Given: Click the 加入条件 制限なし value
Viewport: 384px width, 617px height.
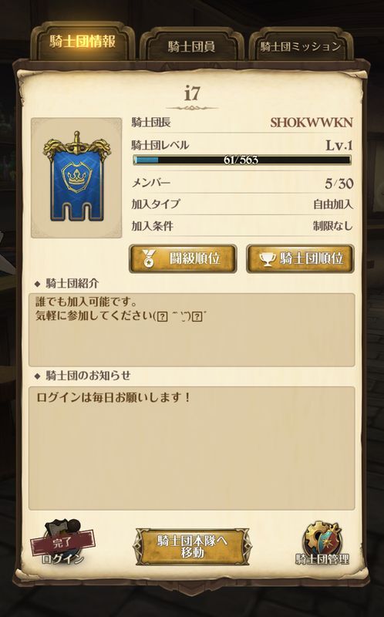Looking at the screenshot, I should [x=333, y=226].
